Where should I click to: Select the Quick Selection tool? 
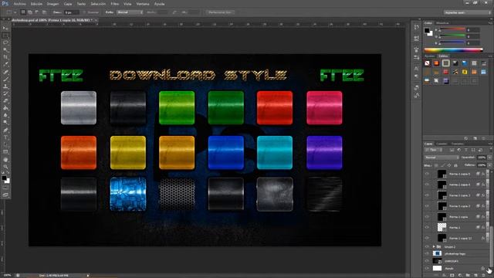(x=5, y=49)
